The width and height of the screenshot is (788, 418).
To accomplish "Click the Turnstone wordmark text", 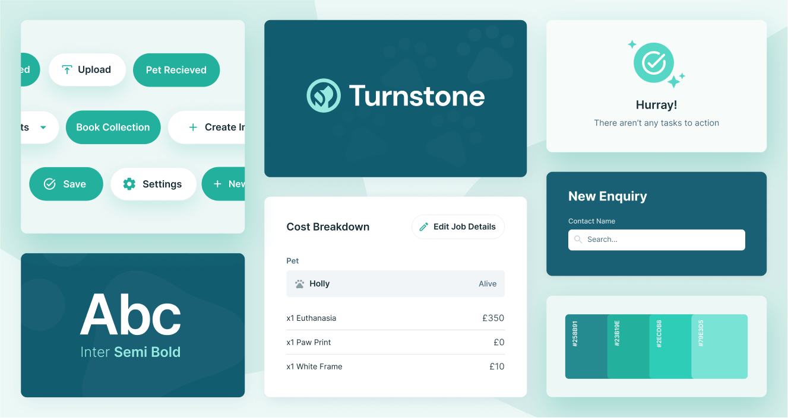I will 416,96.
